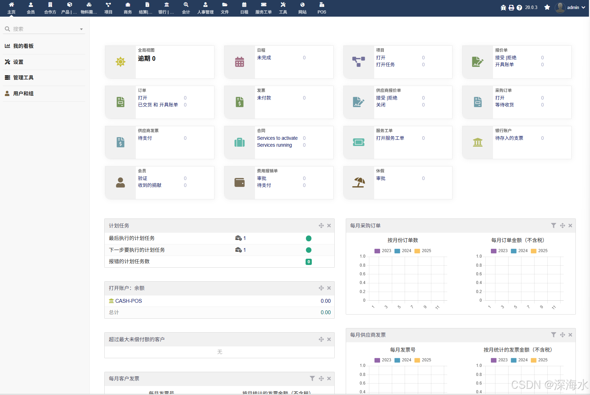The image size is (590, 395).
Task: Click the bookmarks star icon
Action: (x=547, y=7)
